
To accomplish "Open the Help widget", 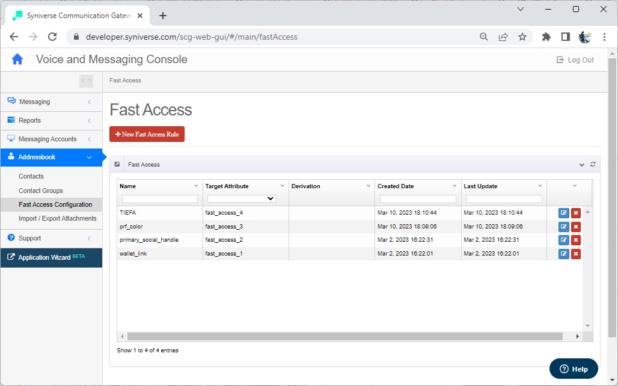I will tap(574, 369).
